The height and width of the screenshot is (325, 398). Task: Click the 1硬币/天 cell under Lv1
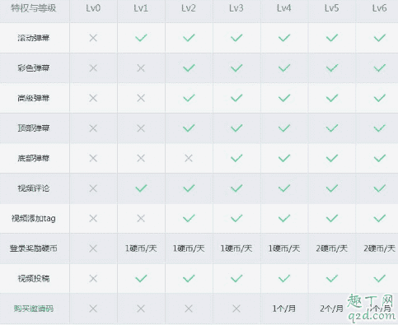point(141,248)
